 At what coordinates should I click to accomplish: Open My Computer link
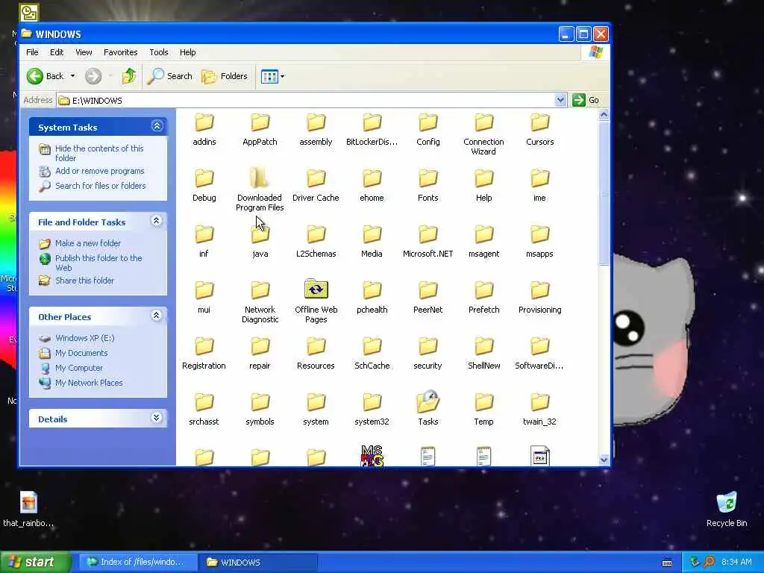point(78,368)
